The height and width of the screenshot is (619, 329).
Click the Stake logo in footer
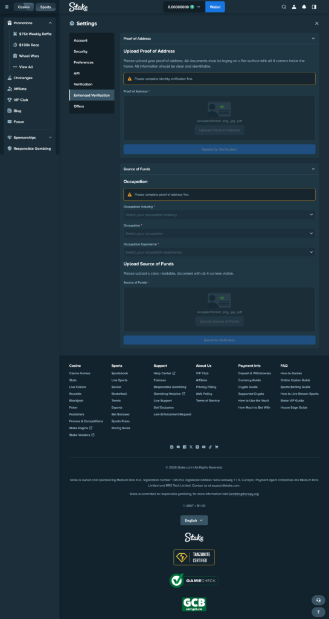[x=194, y=537]
